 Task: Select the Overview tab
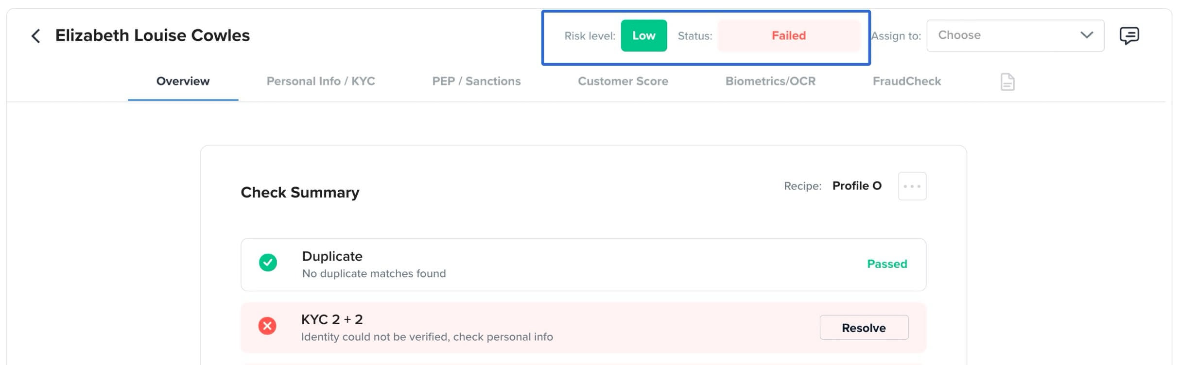pos(183,81)
